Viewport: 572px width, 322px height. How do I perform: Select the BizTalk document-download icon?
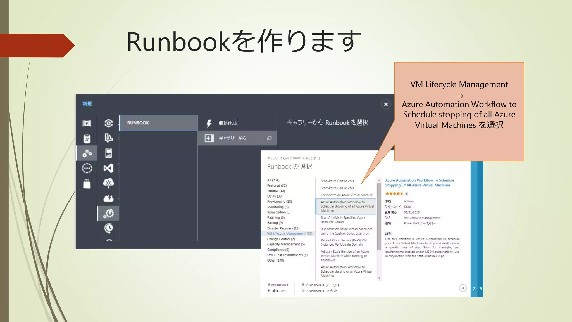[x=109, y=138]
